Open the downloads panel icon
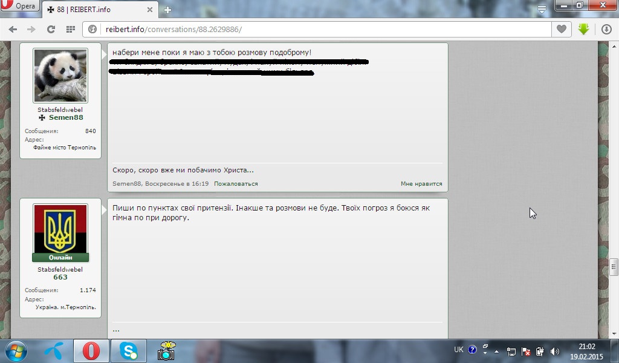 606,29
